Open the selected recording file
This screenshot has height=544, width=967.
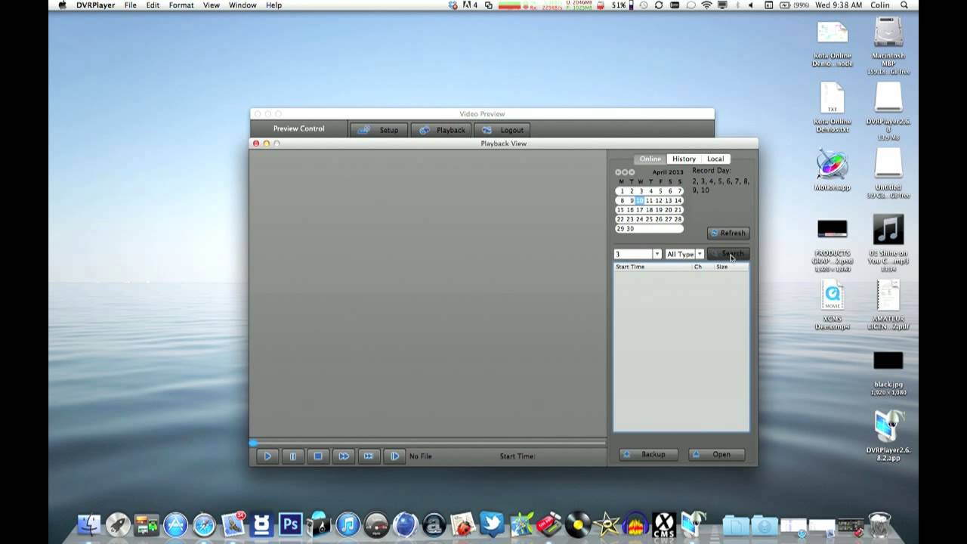[x=717, y=454]
